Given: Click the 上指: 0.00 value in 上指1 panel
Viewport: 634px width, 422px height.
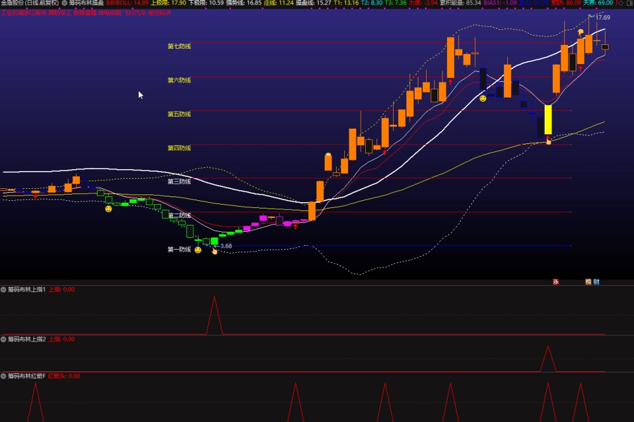Looking at the screenshot, I should point(61,290).
